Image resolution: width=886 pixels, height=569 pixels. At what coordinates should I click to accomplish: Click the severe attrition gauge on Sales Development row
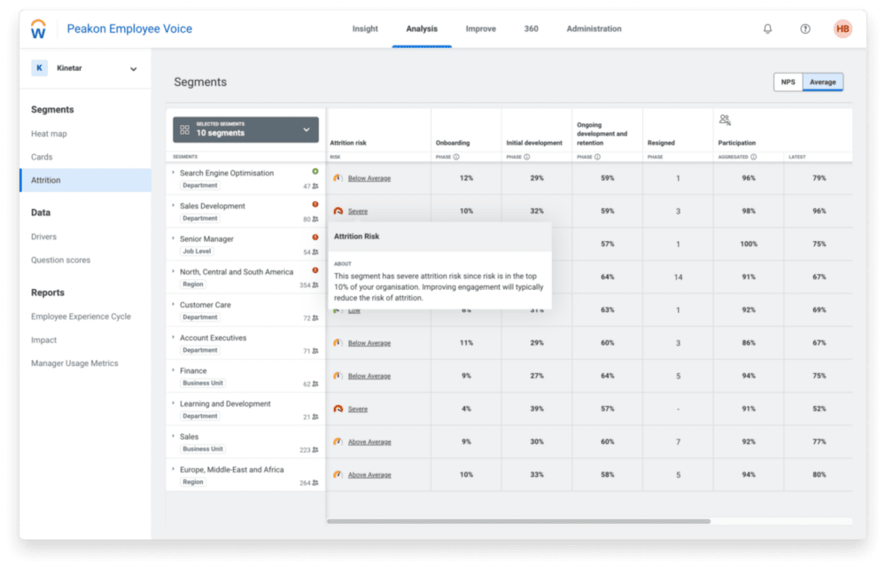point(338,211)
